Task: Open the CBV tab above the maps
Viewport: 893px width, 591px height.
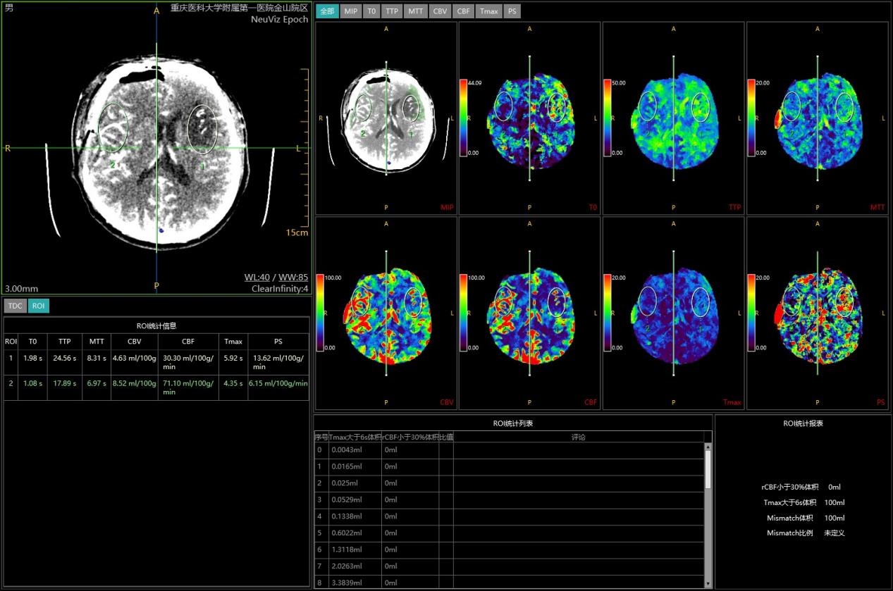Action: pyautogui.click(x=440, y=11)
